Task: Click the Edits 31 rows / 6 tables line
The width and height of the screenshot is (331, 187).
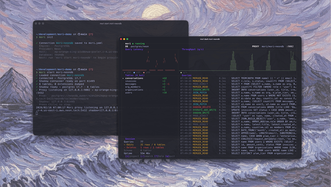Action: 144,145
